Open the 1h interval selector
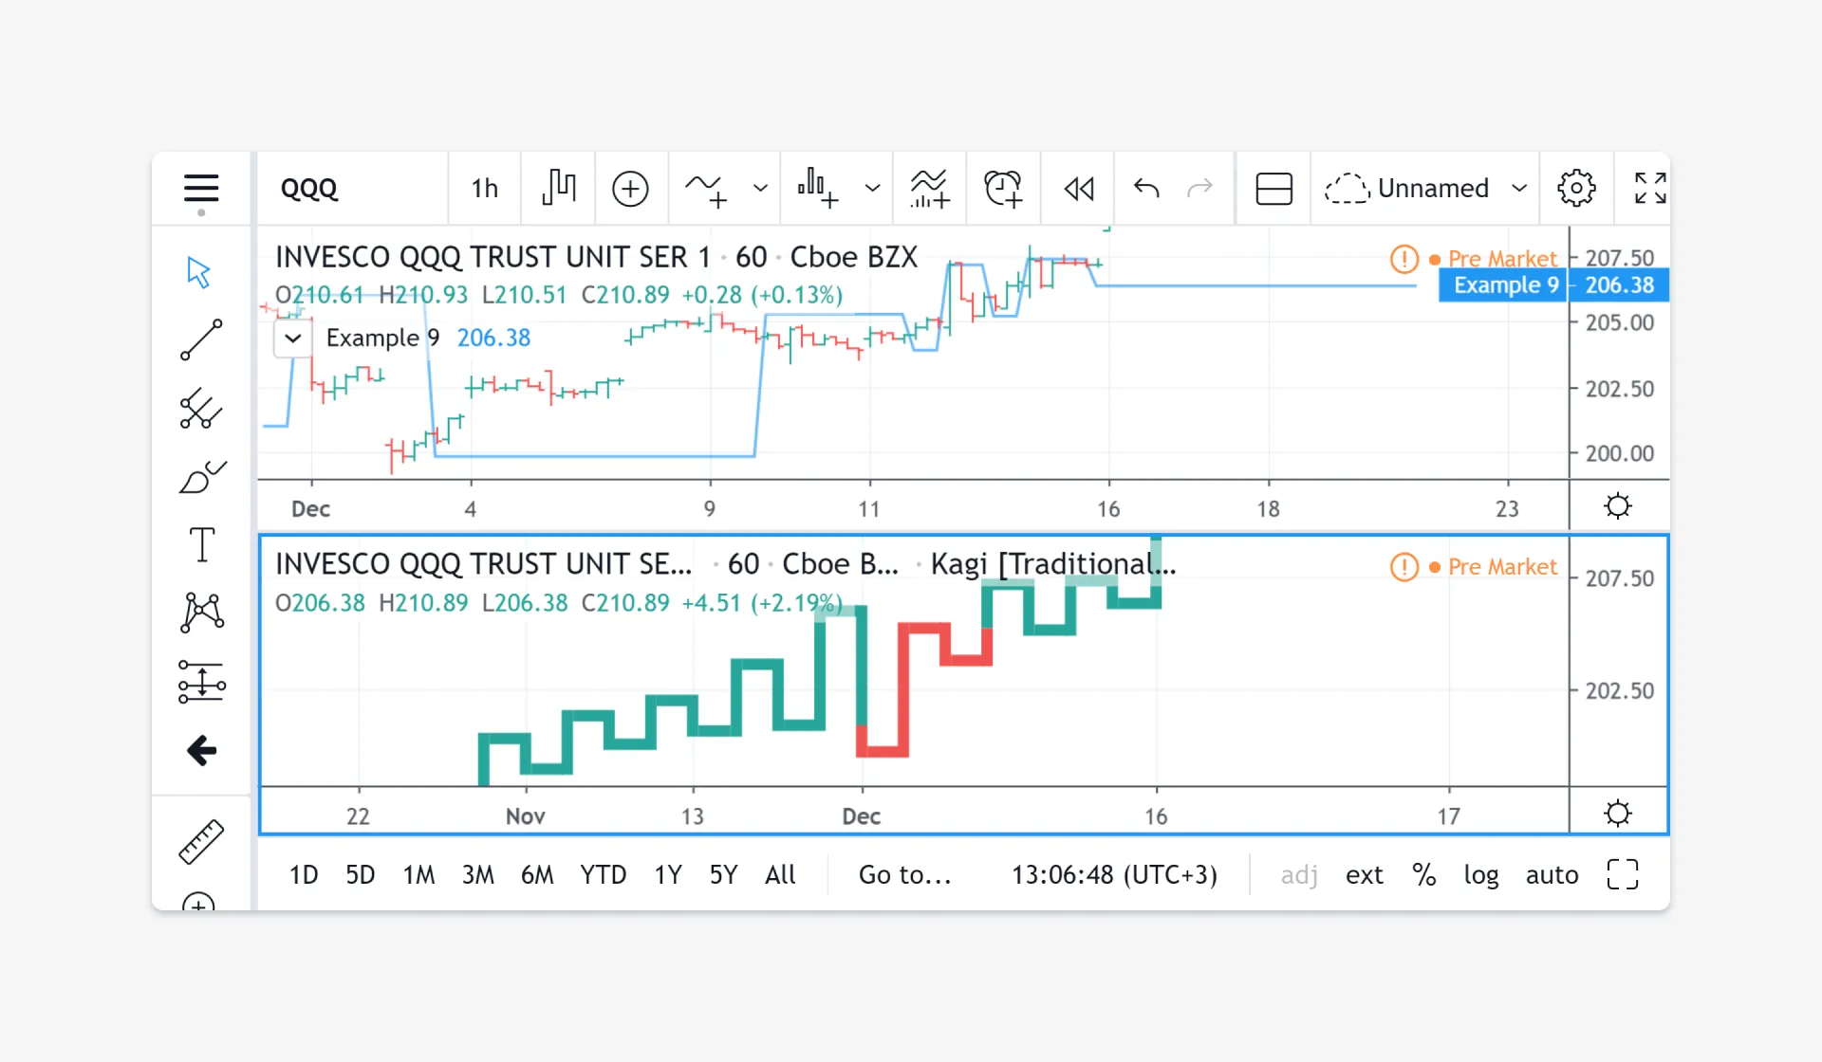Screen dimensions: 1822x1062 point(484,188)
